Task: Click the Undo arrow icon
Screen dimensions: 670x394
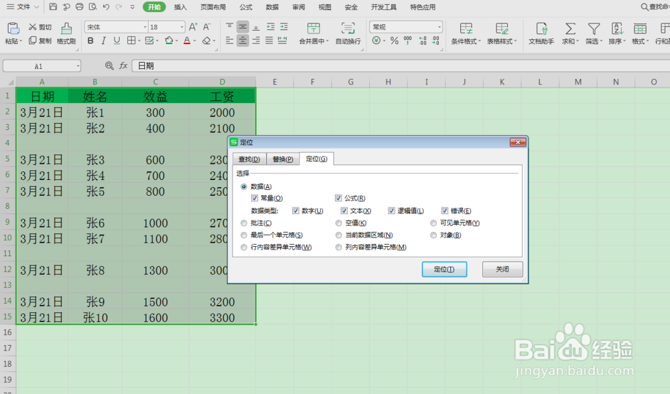Action: pos(106,7)
